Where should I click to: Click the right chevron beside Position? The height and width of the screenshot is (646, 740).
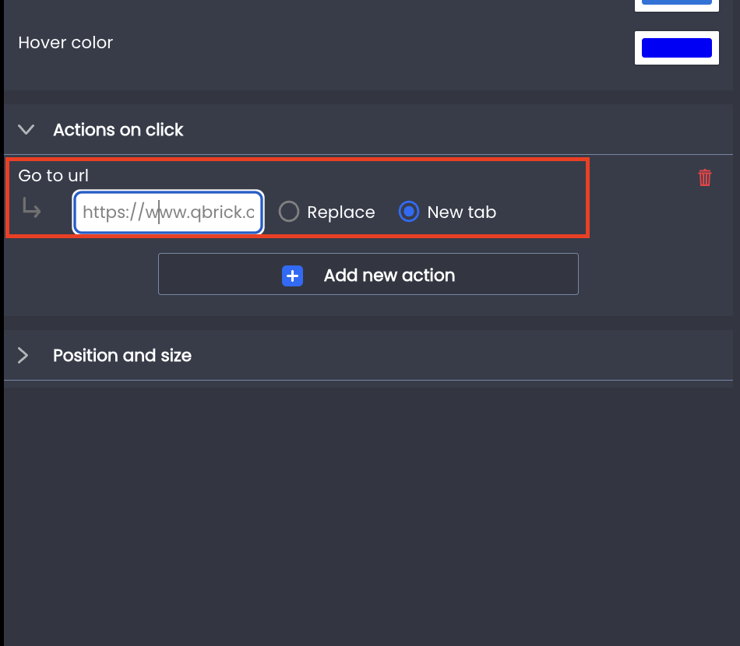coord(23,356)
